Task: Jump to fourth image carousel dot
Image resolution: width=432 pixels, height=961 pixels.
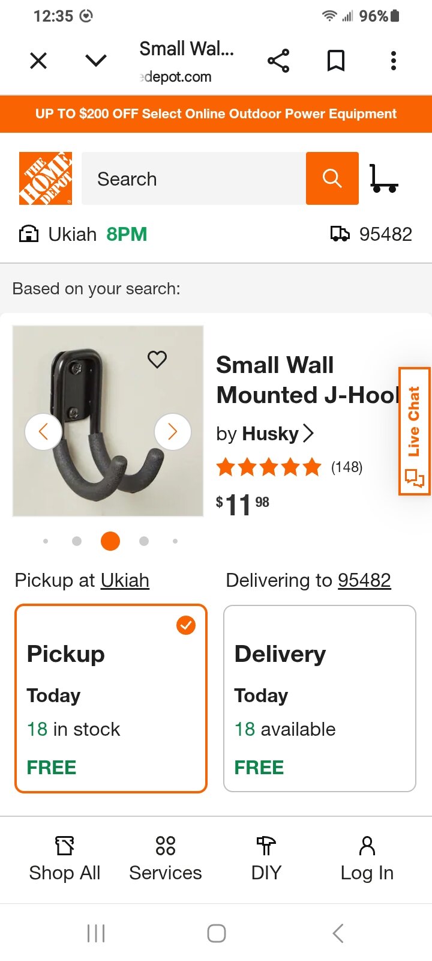Action: point(144,541)
